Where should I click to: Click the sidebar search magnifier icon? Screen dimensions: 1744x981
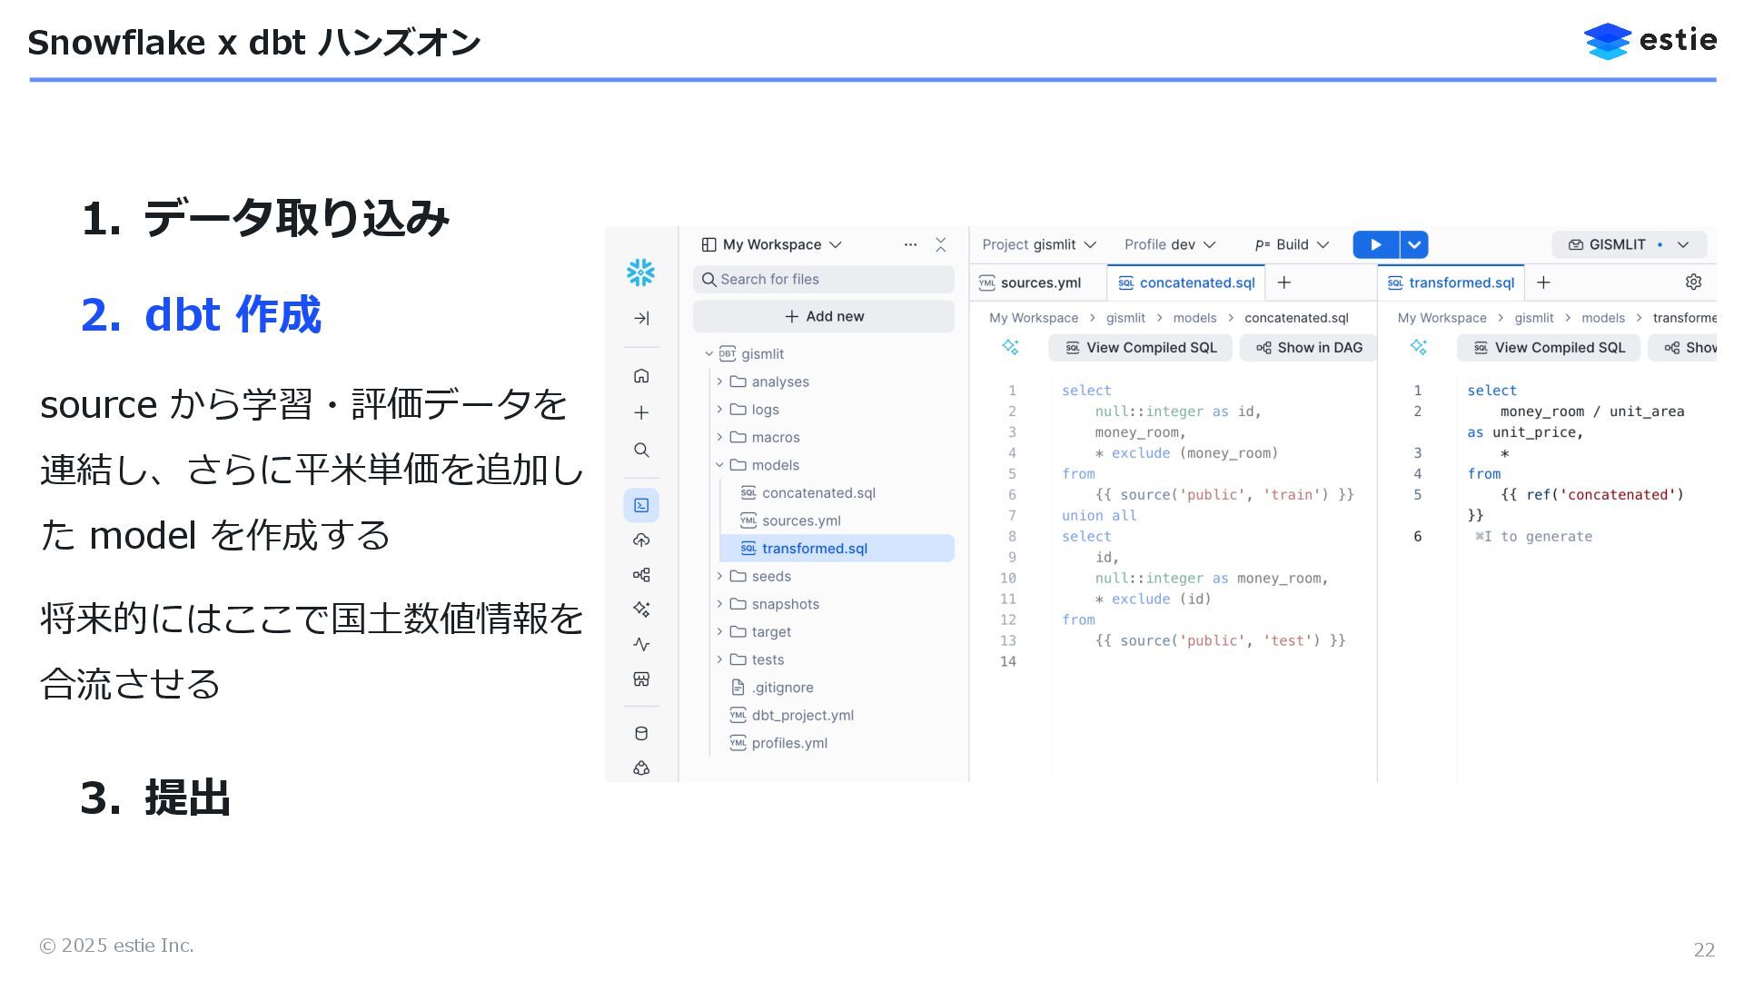coord(641,451)
